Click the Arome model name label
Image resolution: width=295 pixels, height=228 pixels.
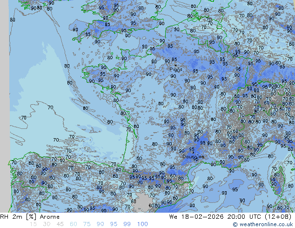50,217
